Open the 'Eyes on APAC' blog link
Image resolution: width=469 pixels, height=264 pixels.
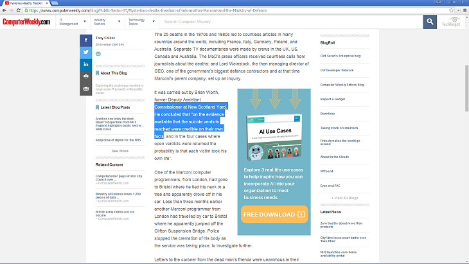(330, 186)
